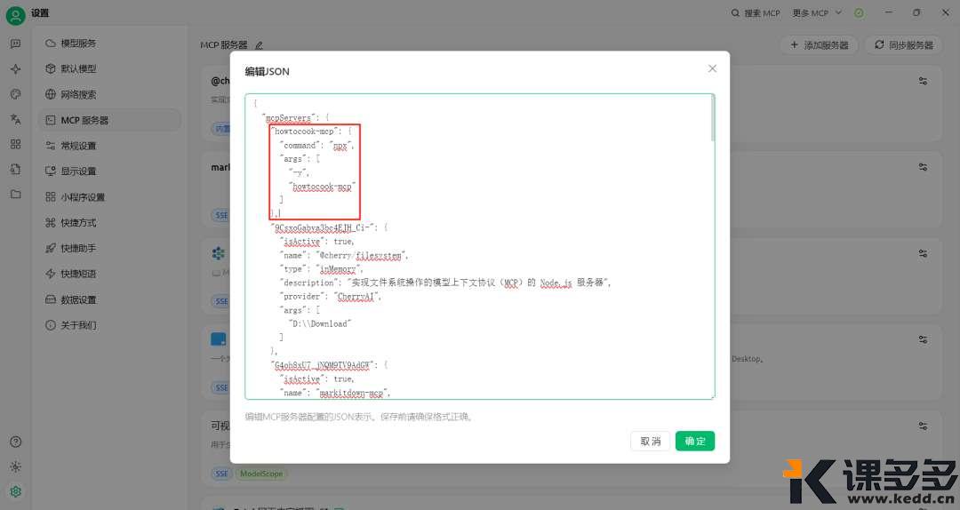The image size is (960, 510).
Task: Open settings sliders icon on the 可视 server card
Action: point(923,426)
